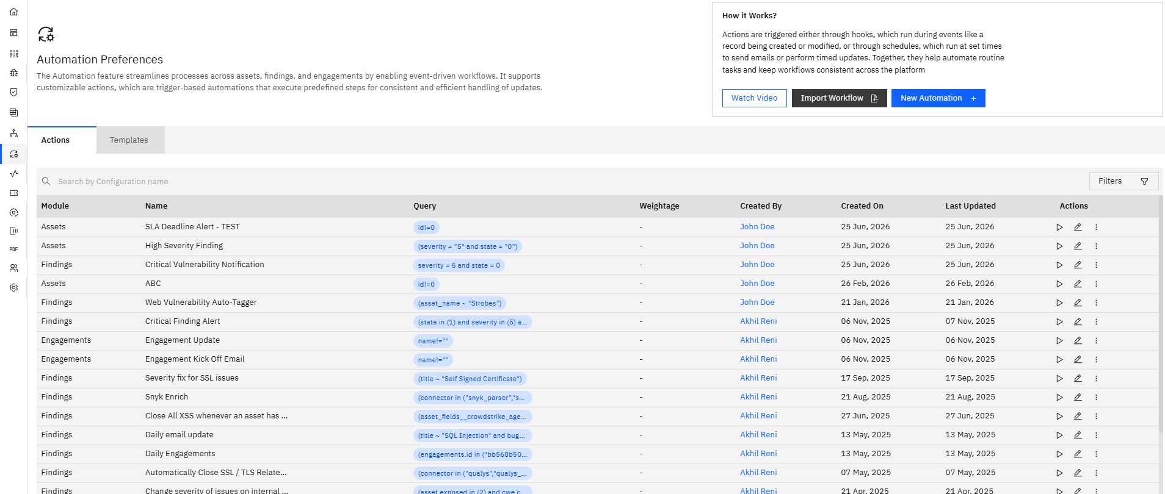Open the grid apps sidebar icon
1165x494 pixels.
(13, 54)
